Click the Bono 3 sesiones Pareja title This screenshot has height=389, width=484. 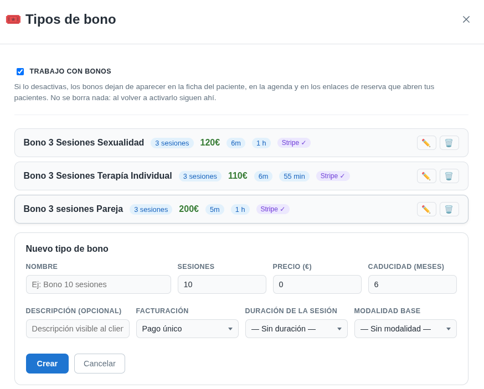[73, 209]
